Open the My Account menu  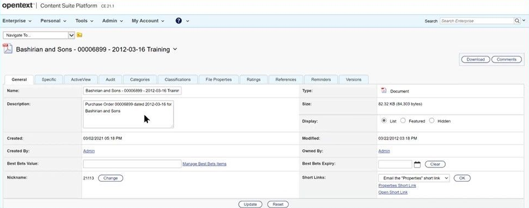pyautogui.click(x=148, y=21)
